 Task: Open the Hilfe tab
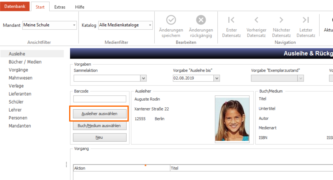pos(80,7)
